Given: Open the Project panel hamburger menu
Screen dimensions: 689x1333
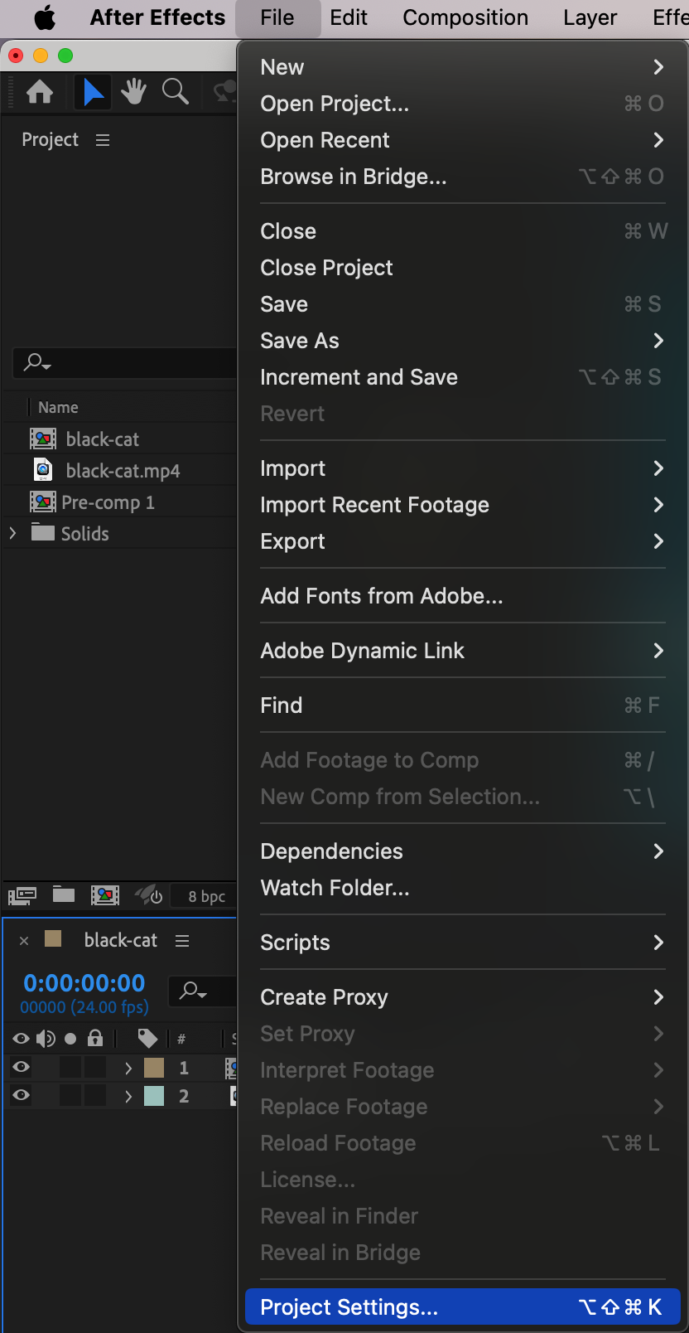Looking at the screenshot, I should click(x=103, y=140).
